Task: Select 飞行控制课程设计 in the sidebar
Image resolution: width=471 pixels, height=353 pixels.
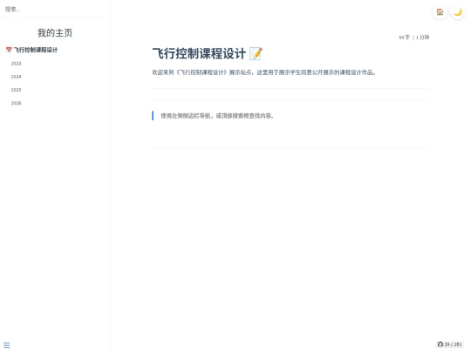Action: click(x=36, y=50)
